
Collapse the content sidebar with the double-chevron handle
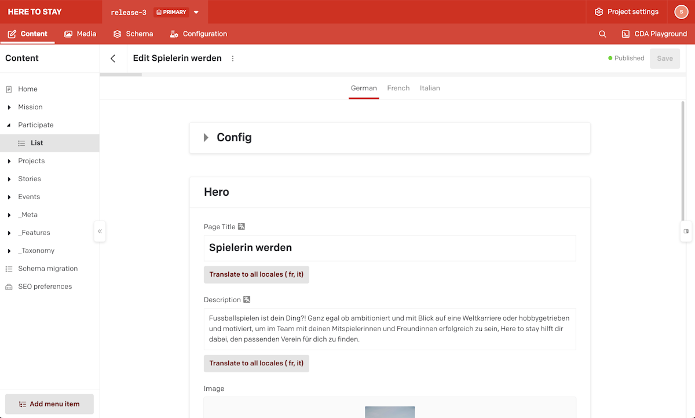pyautogui.click(x=100, y=231)
